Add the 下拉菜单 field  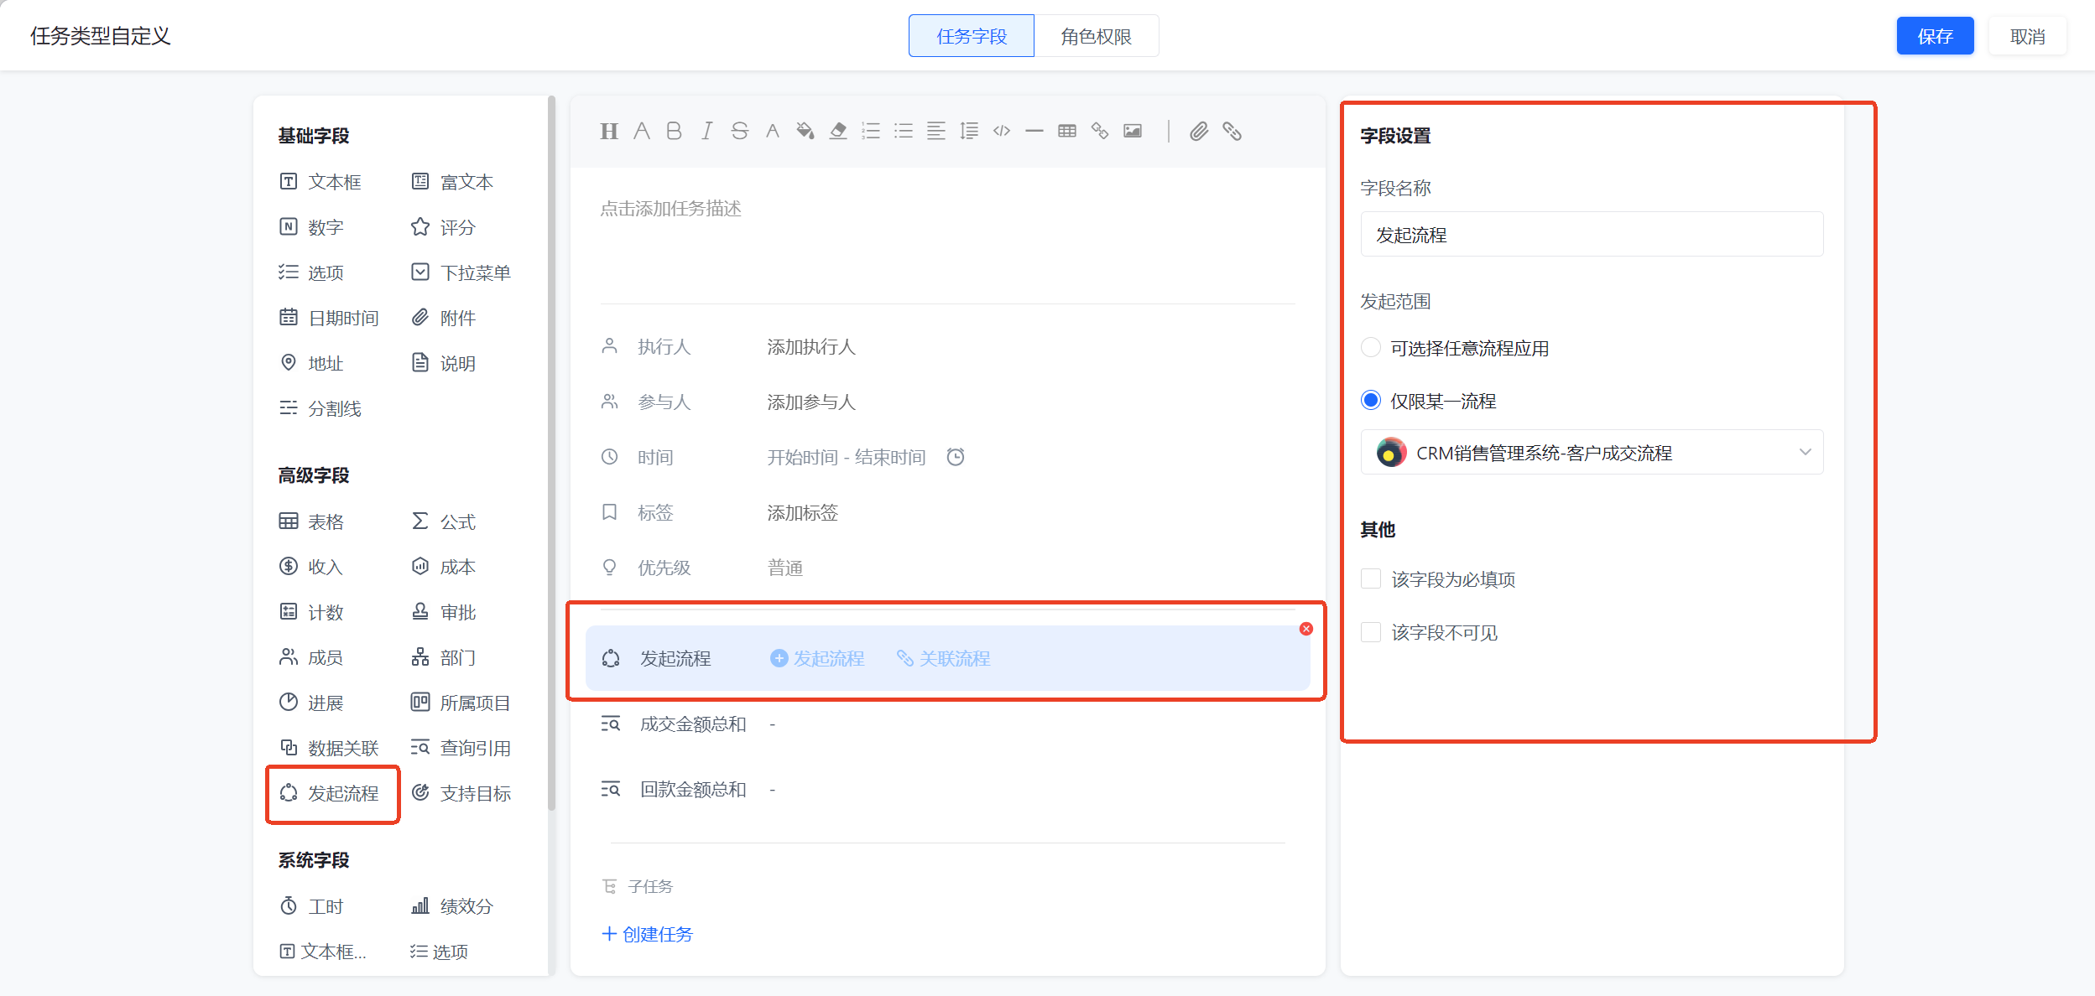[461, 272]
